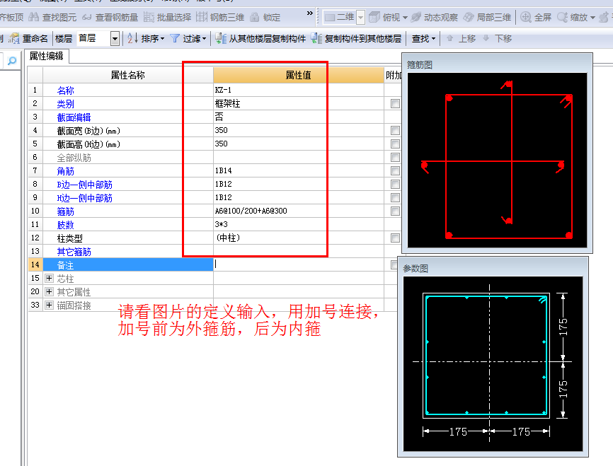Open the Rebar 3D view icon
Viewport: 613px width, 466px height.
click(x=201, y=17)
